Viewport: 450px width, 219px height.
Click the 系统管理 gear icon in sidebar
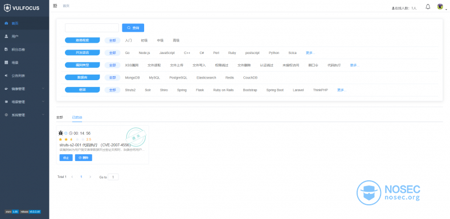point(6,115)
